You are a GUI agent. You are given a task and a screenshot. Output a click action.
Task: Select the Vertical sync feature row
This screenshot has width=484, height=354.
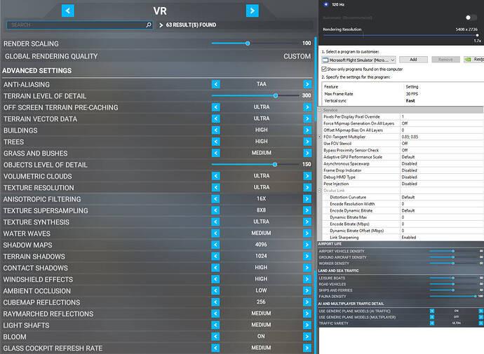[x=403, y=101]
